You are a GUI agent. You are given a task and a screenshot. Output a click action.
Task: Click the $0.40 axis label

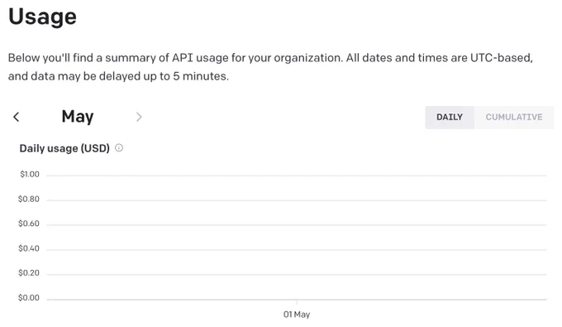(x=29, y=248)
